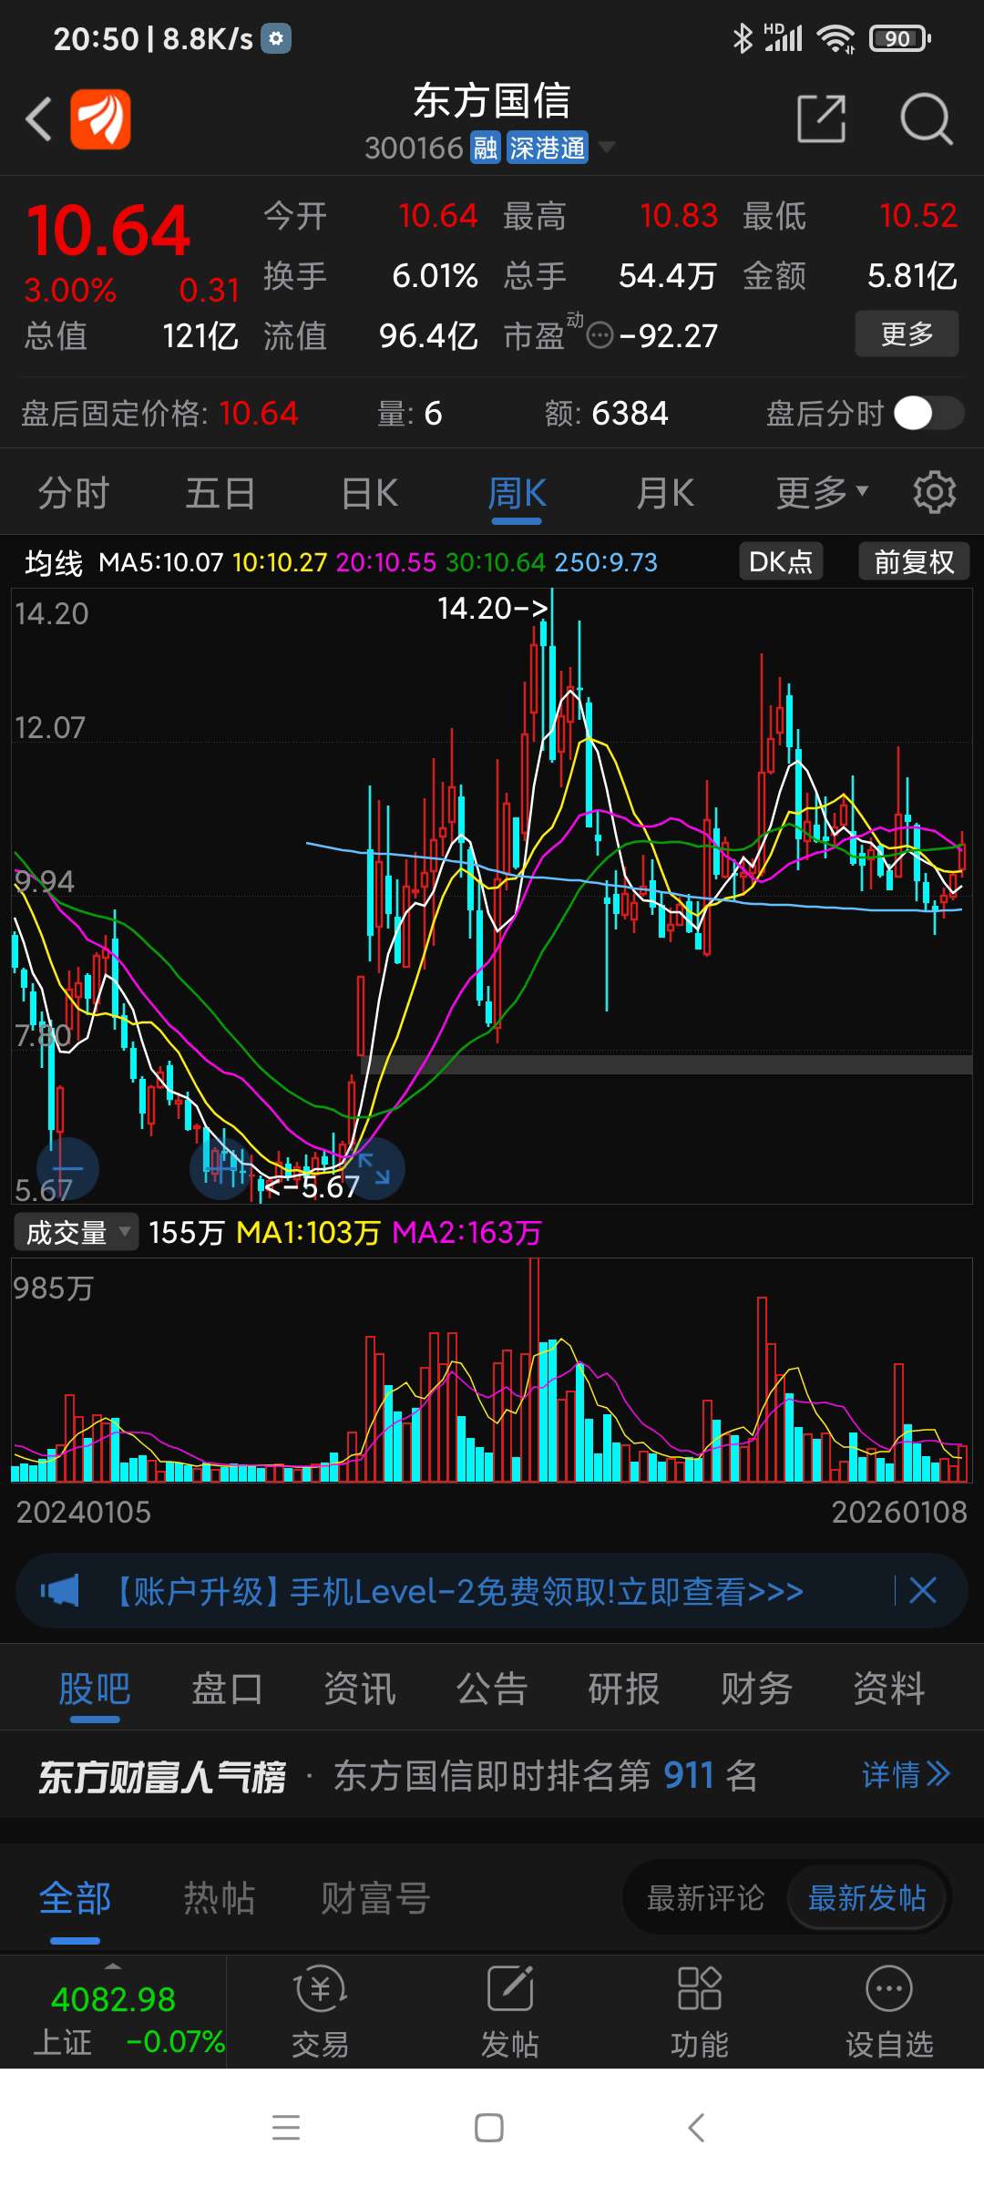This screenshot has width=984, height=2187.
Task: Tap Android home square button
Action: (489, 2128)
